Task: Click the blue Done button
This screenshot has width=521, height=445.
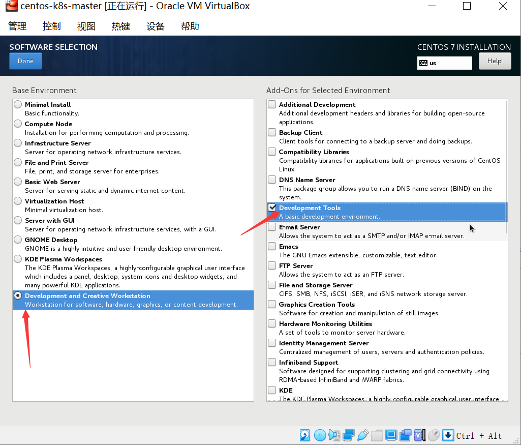Action: click(x=25, y=61)
